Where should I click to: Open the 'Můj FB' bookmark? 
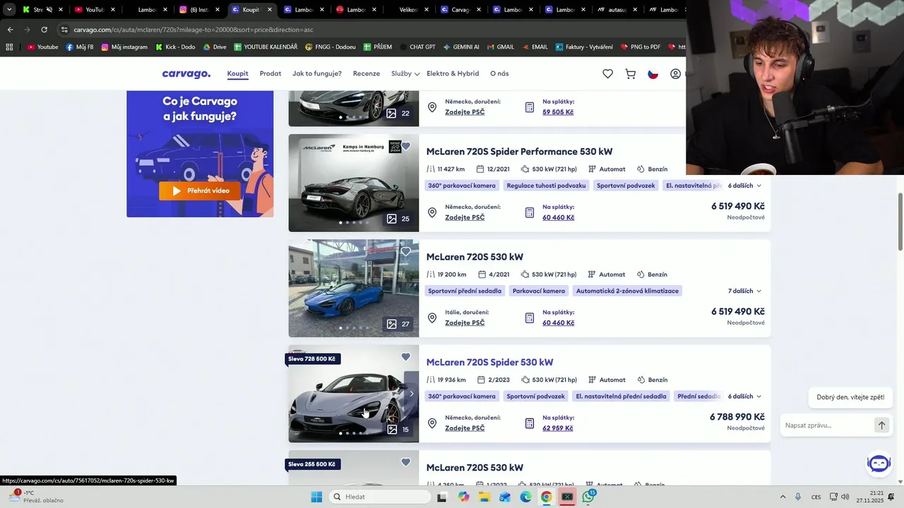point(80,47)
